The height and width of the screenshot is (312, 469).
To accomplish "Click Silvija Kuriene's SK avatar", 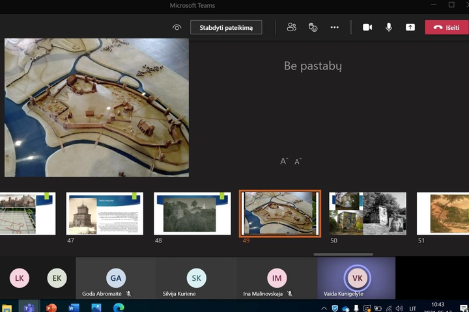I will click(x=197, y=278).
